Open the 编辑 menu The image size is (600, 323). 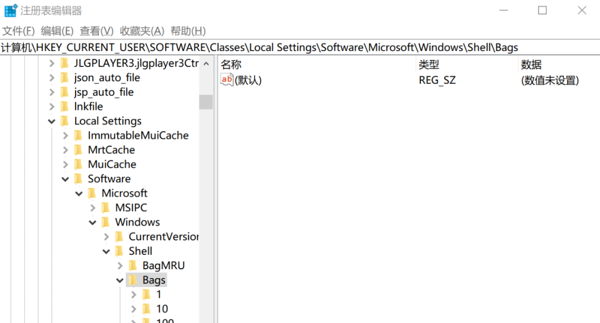click(x=56, y=31)
